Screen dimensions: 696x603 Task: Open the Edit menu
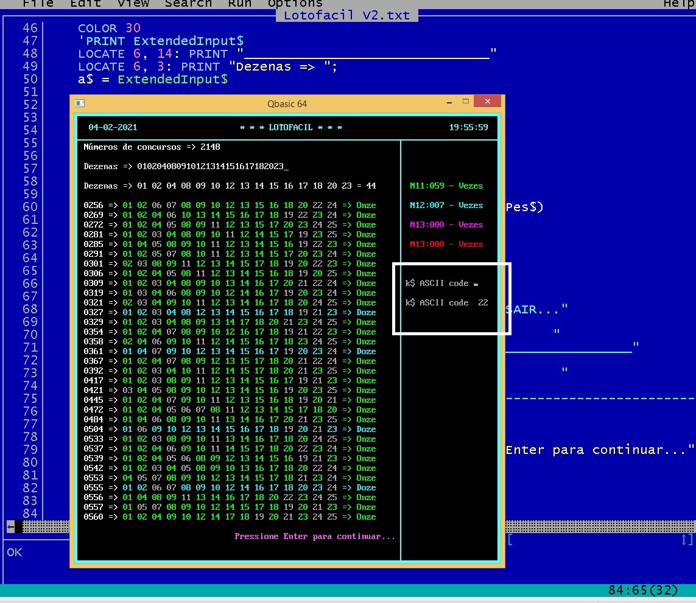pos(85,4)
